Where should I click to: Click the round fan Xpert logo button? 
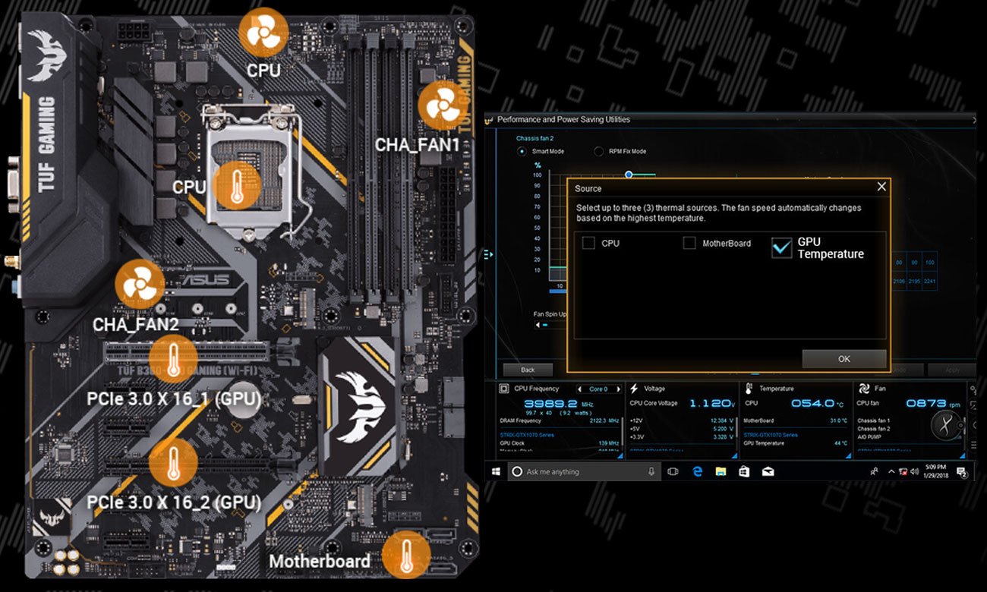click(945, 425)
